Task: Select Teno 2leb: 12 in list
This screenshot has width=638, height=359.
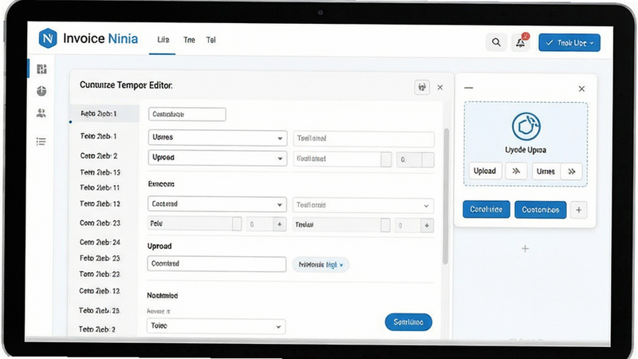Action: [100, 203]
